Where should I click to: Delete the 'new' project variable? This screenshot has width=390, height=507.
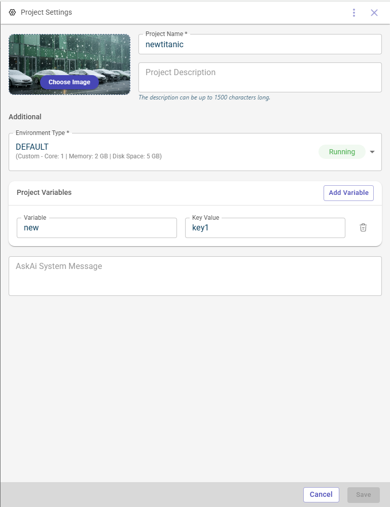[x=363, y=228]
